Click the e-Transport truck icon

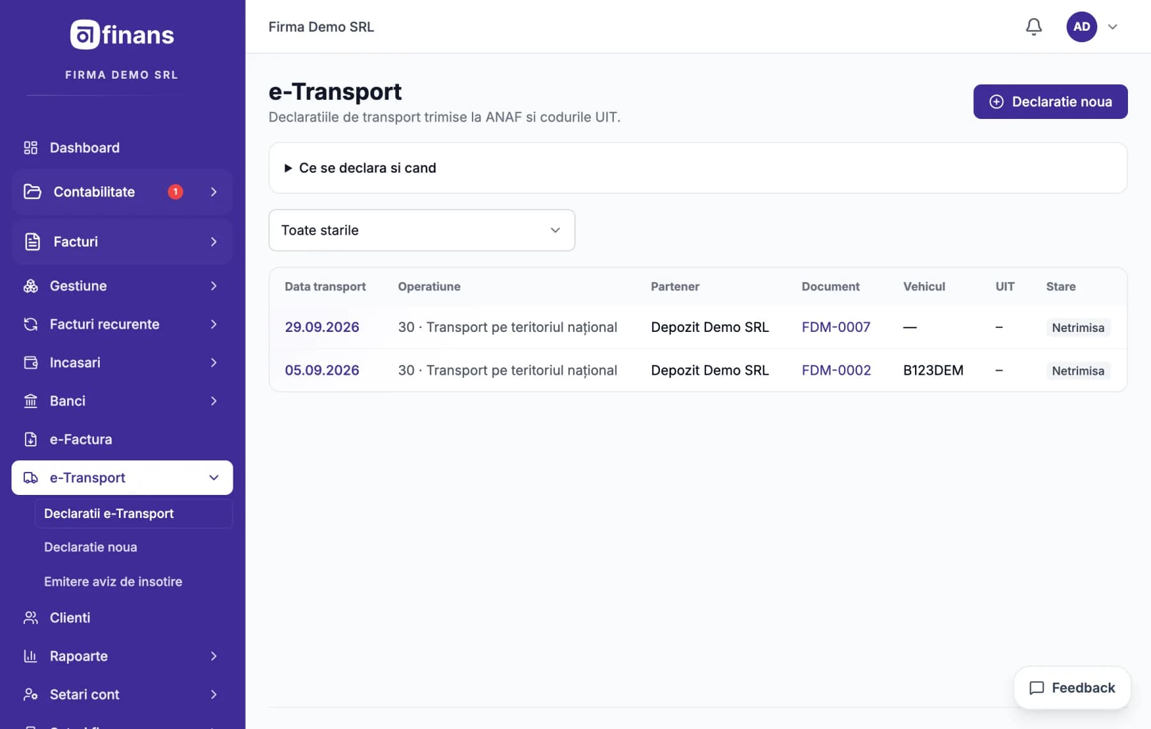point(31,478)
